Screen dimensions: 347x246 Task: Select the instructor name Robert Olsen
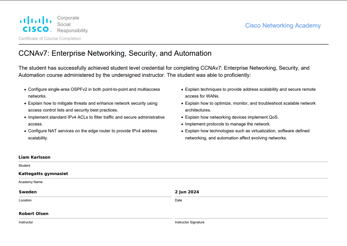[34, 213]
